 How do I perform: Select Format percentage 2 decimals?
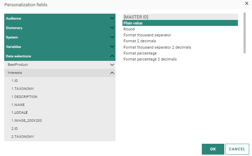coord(150,59)
